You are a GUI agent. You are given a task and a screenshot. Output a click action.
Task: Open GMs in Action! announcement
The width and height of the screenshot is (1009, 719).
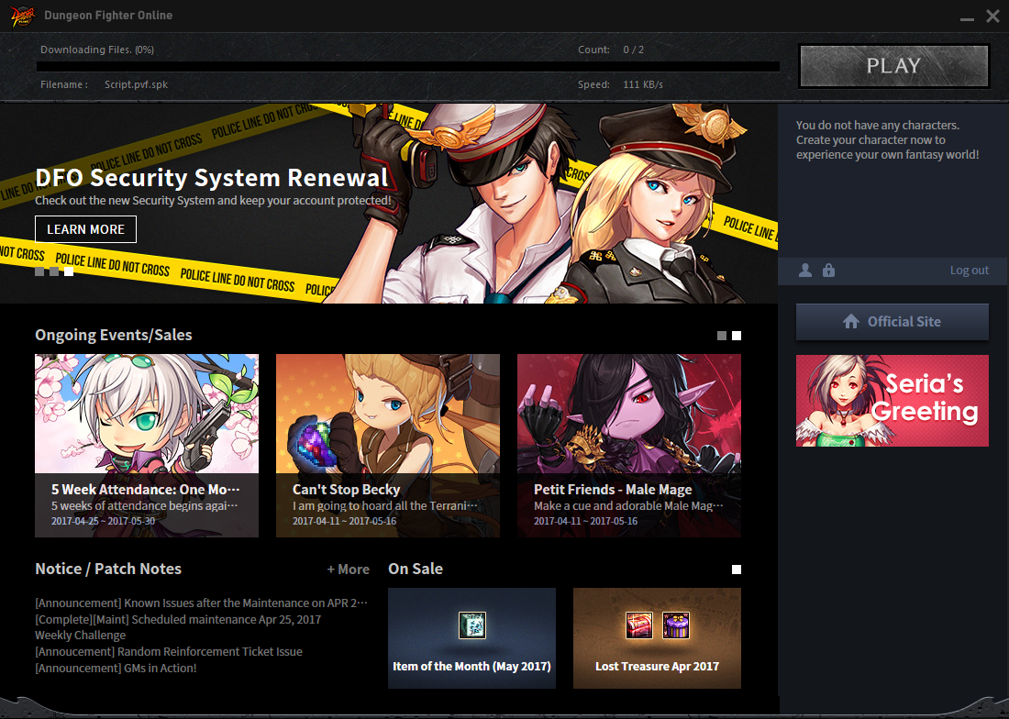point(116,669)
